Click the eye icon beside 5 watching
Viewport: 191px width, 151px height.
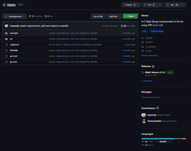143,47
